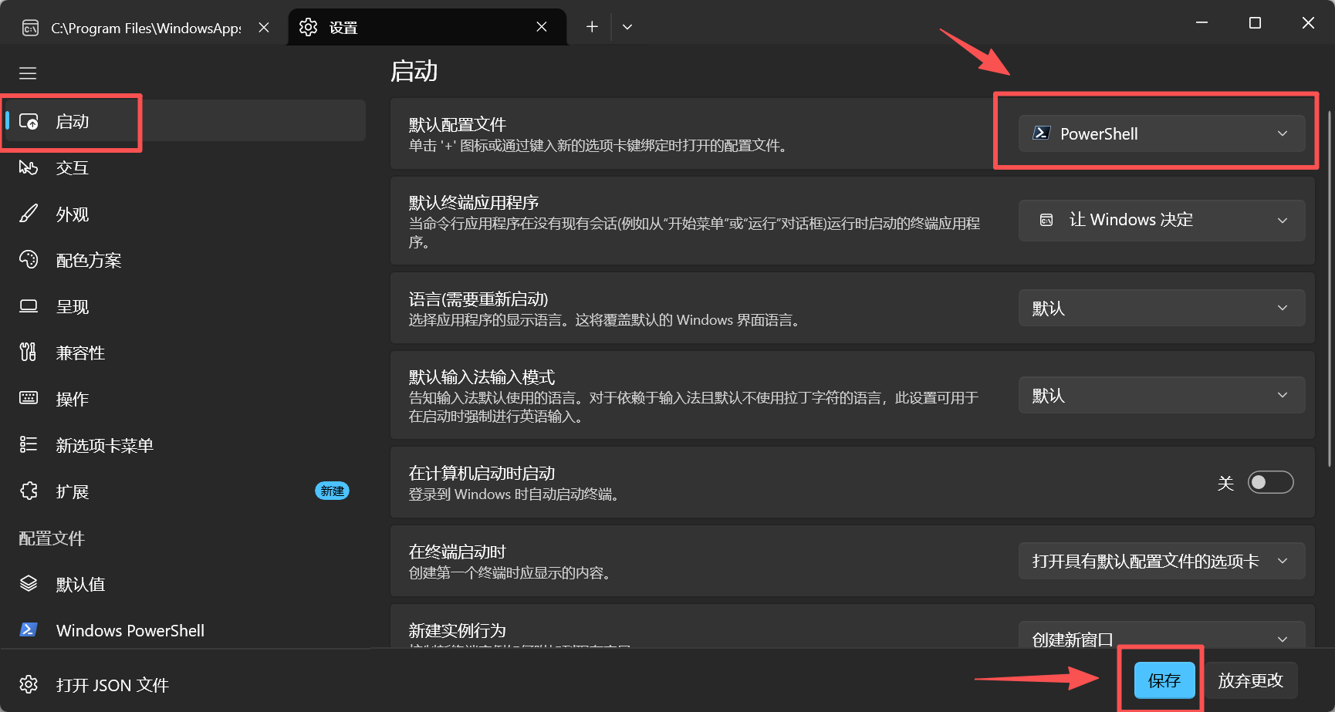Close the 设置 tab
1335x712 pixels.
click(x=542, y=27)
